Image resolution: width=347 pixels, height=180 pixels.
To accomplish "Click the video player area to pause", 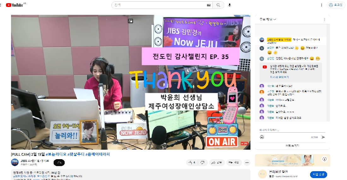I will pos(131,82).
